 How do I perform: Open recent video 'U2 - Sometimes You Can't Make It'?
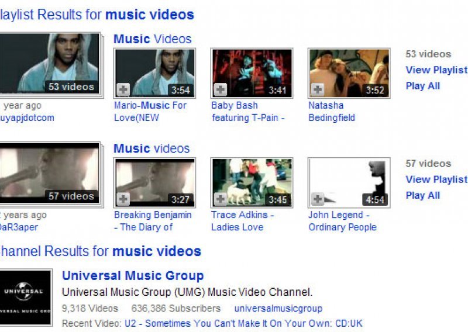243,323
